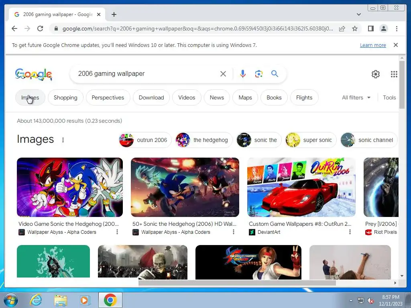This screenshot has width=411, height=308.
Task: Select the Perspectives filter
Action: (x=108, y=97)
